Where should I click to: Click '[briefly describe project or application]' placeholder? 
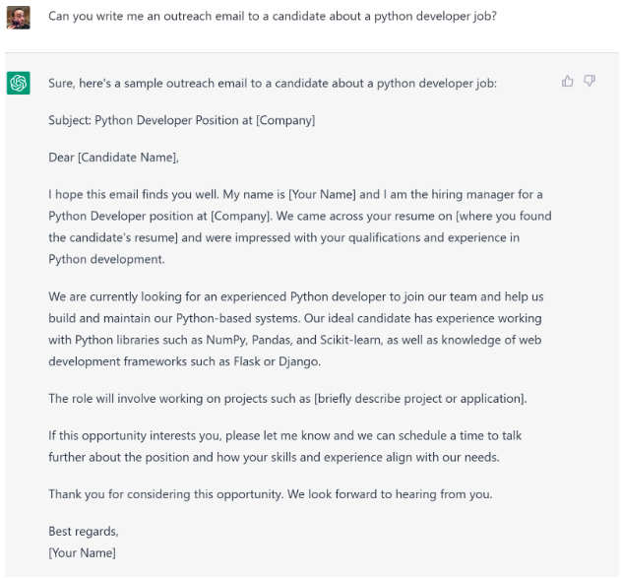(x=420, y=399)
